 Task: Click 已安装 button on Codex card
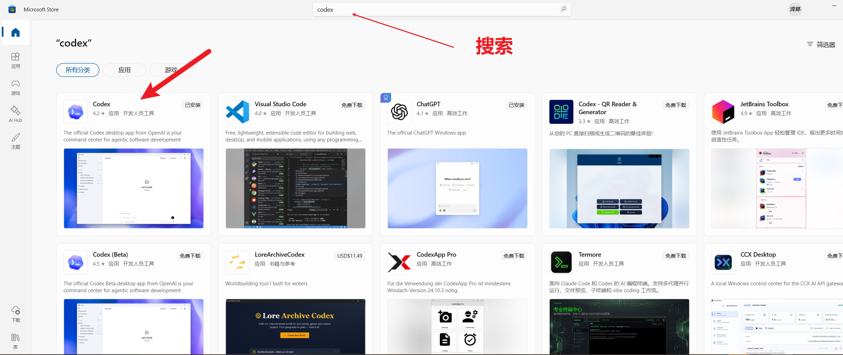(x=193, y=105)
